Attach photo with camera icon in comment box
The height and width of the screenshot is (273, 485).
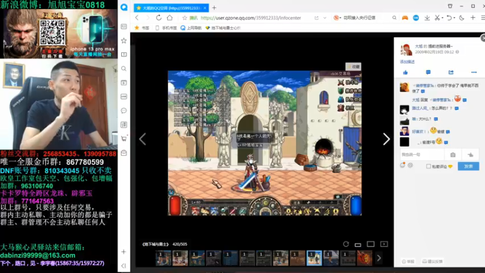[453, 155]
